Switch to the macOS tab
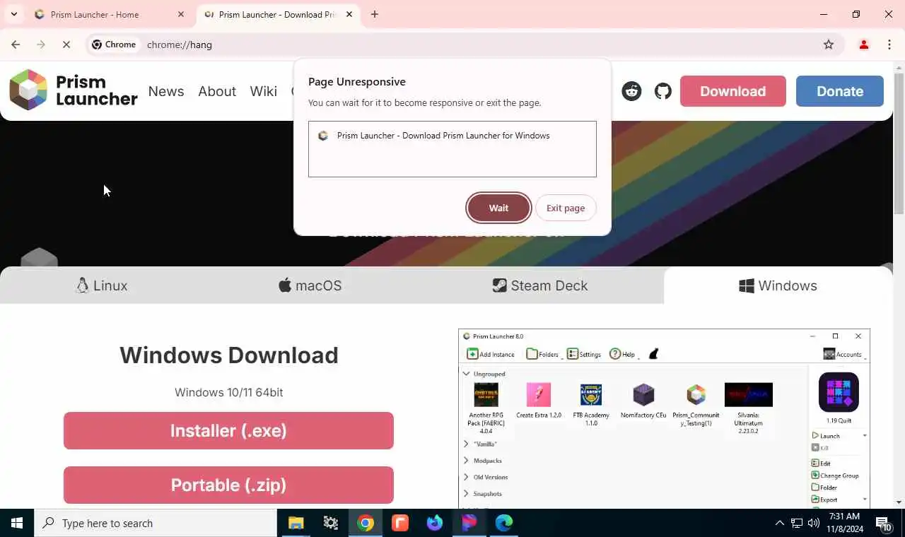This screenshot has height=537, width=905. tap(310, 285)
